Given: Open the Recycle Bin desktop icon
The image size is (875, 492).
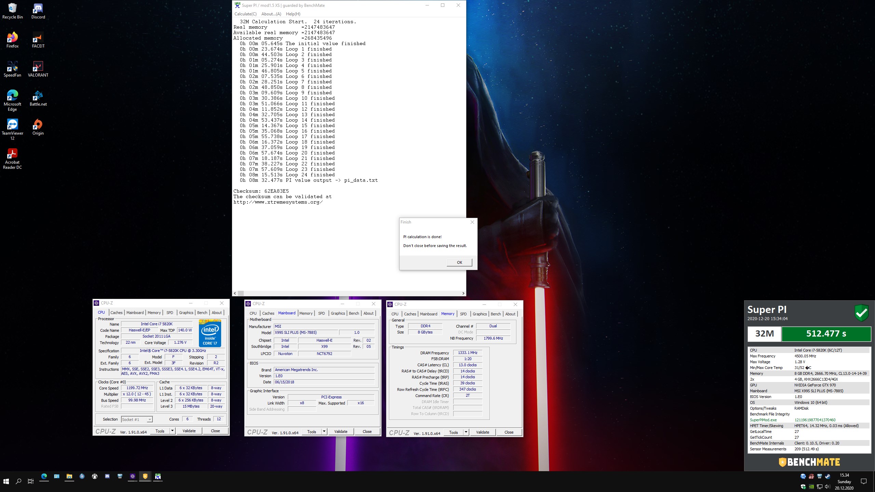Looking at the screenshot, I should [12, 11].
